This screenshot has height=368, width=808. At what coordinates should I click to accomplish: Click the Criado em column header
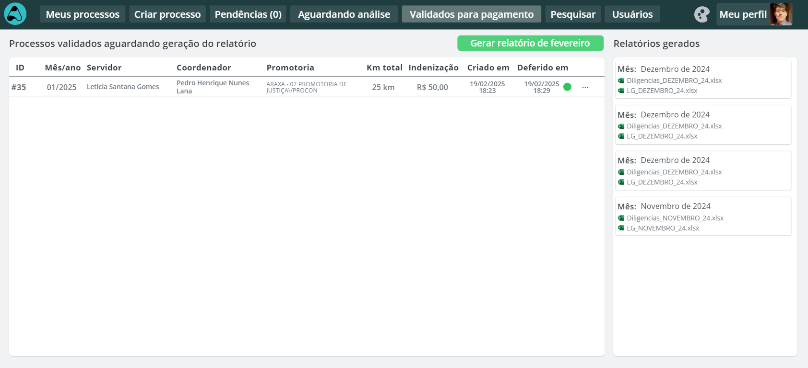488,68
